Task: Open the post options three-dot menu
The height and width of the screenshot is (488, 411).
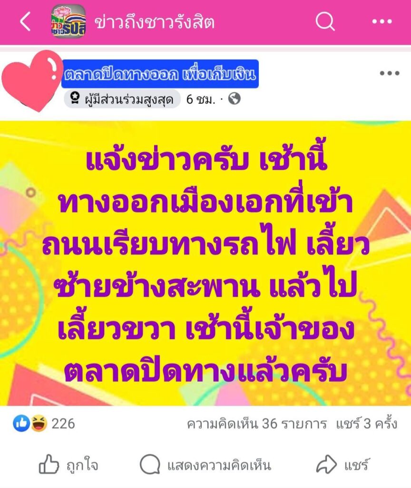Action: tap(389, 73)
